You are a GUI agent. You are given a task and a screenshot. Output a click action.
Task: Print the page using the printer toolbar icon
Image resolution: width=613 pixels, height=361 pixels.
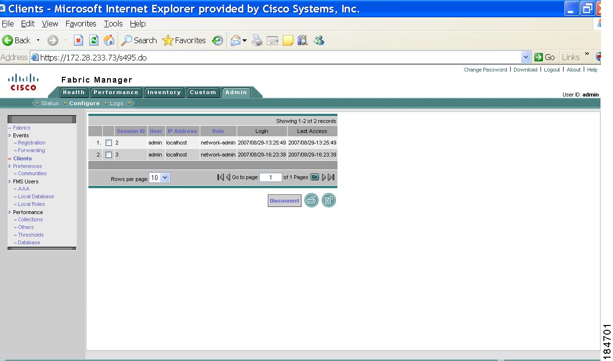pyautogui.click(x=257, y=41)
